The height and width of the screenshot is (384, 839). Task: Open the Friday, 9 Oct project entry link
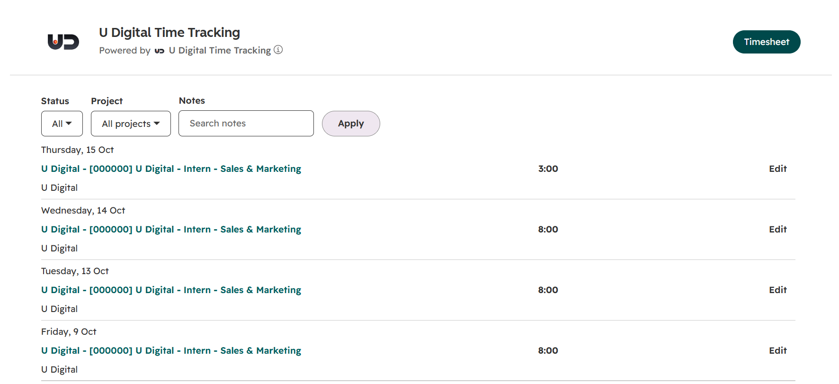(x=171, y=350)
